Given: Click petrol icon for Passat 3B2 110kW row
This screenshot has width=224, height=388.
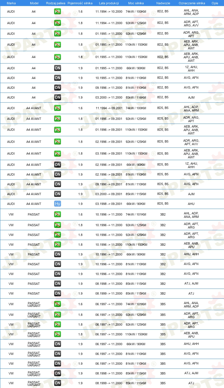Looking at the screenshot, I should pyautogui.click(x=58, y=245).
